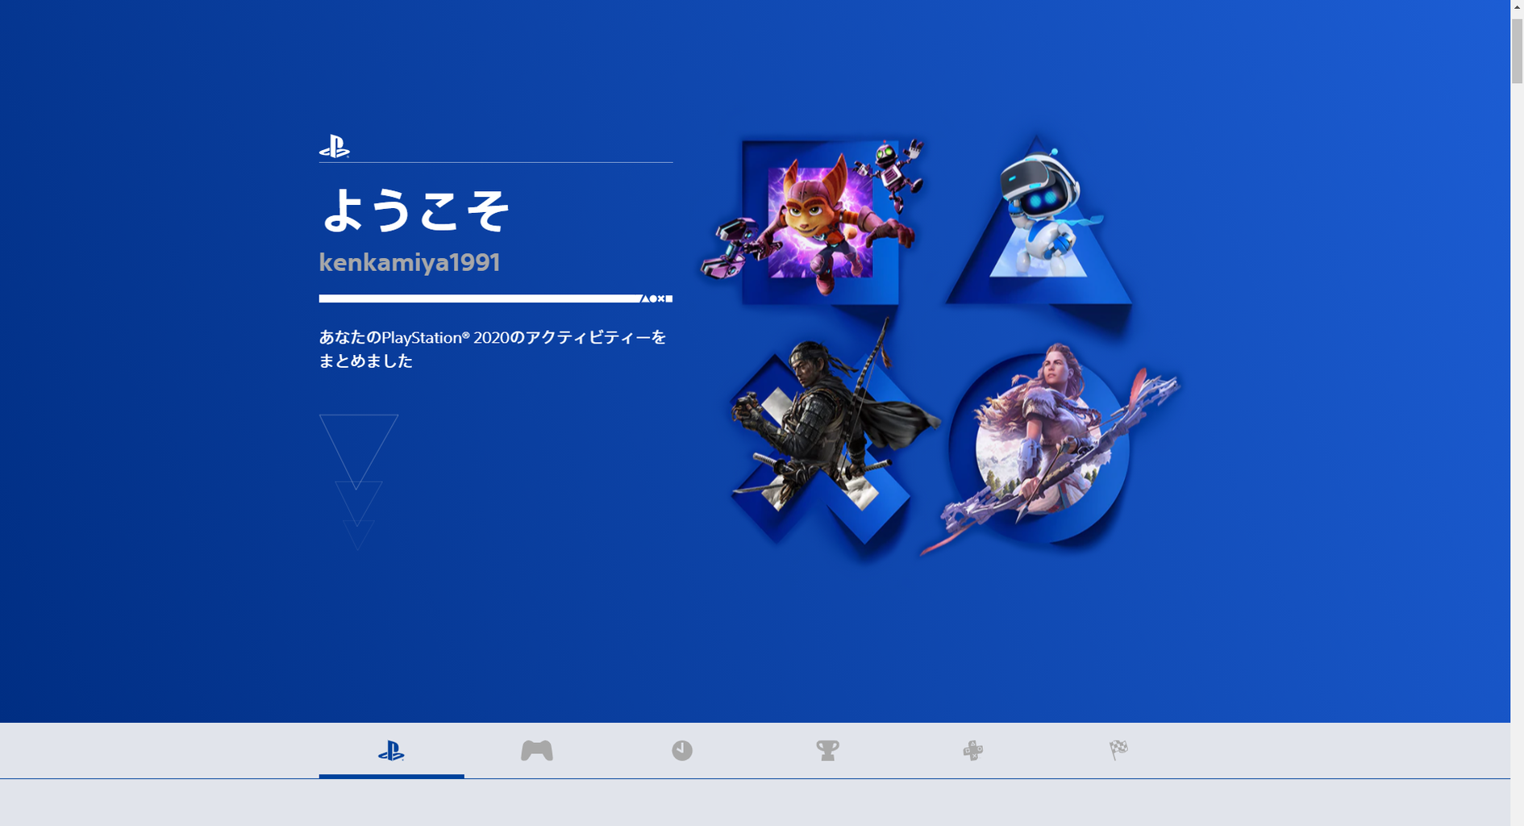
Task: Click the ようこそ welcome heading
Action: coord(415,211)
